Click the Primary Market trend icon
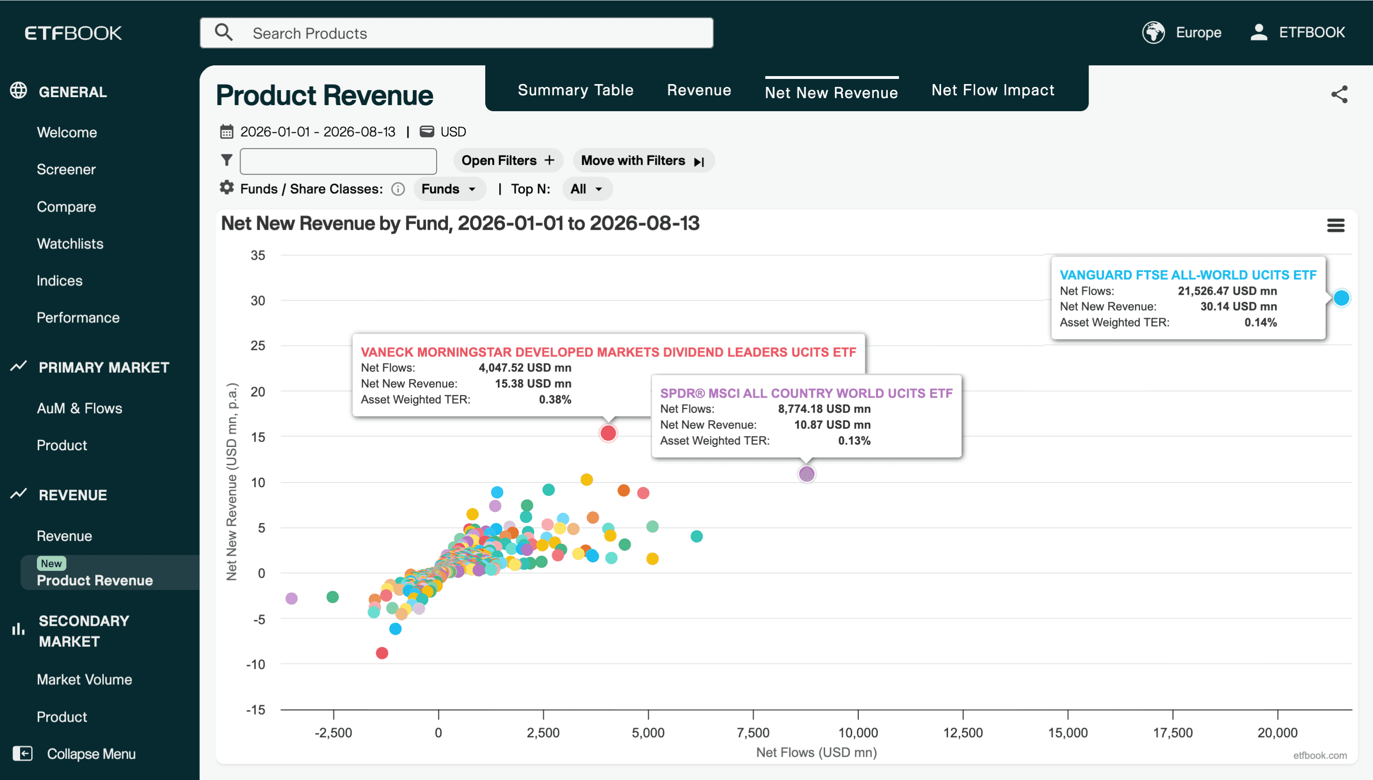 coord(19,367)
